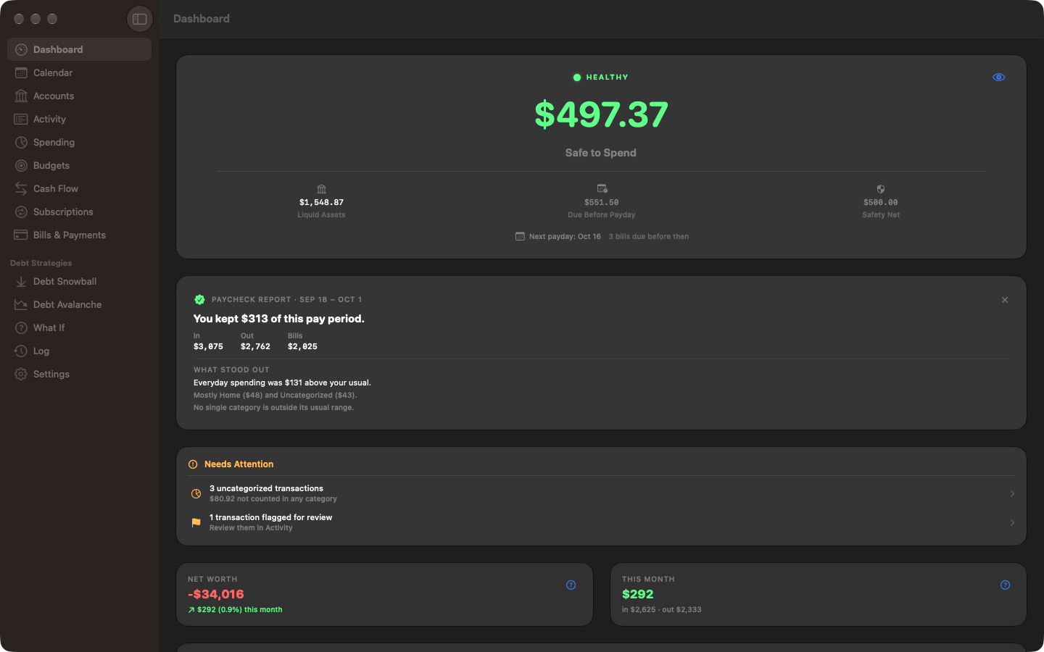Image resolution: width=1044 pixels, height=652 pixels.
Task: Click the uncategorized transactions clock icon
Action: click(196, 493)
